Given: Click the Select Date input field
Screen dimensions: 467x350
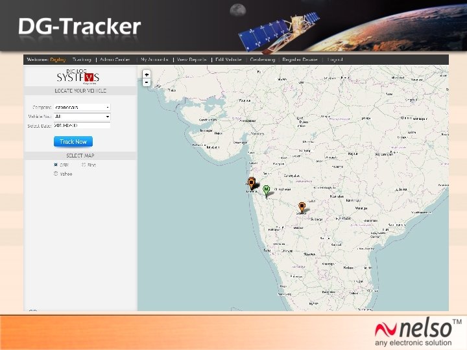Looking at the screenshot, I should tap(82, 126).
